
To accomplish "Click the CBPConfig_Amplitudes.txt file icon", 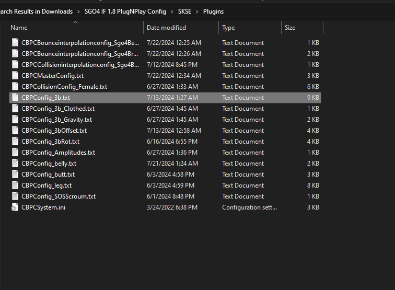I will 15,153.
